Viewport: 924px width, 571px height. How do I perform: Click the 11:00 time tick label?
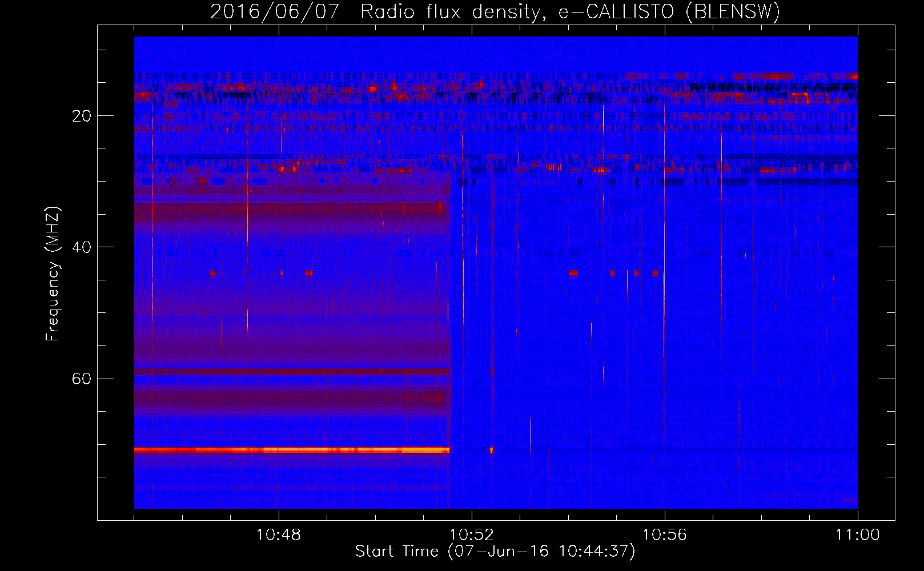point(858,535)
